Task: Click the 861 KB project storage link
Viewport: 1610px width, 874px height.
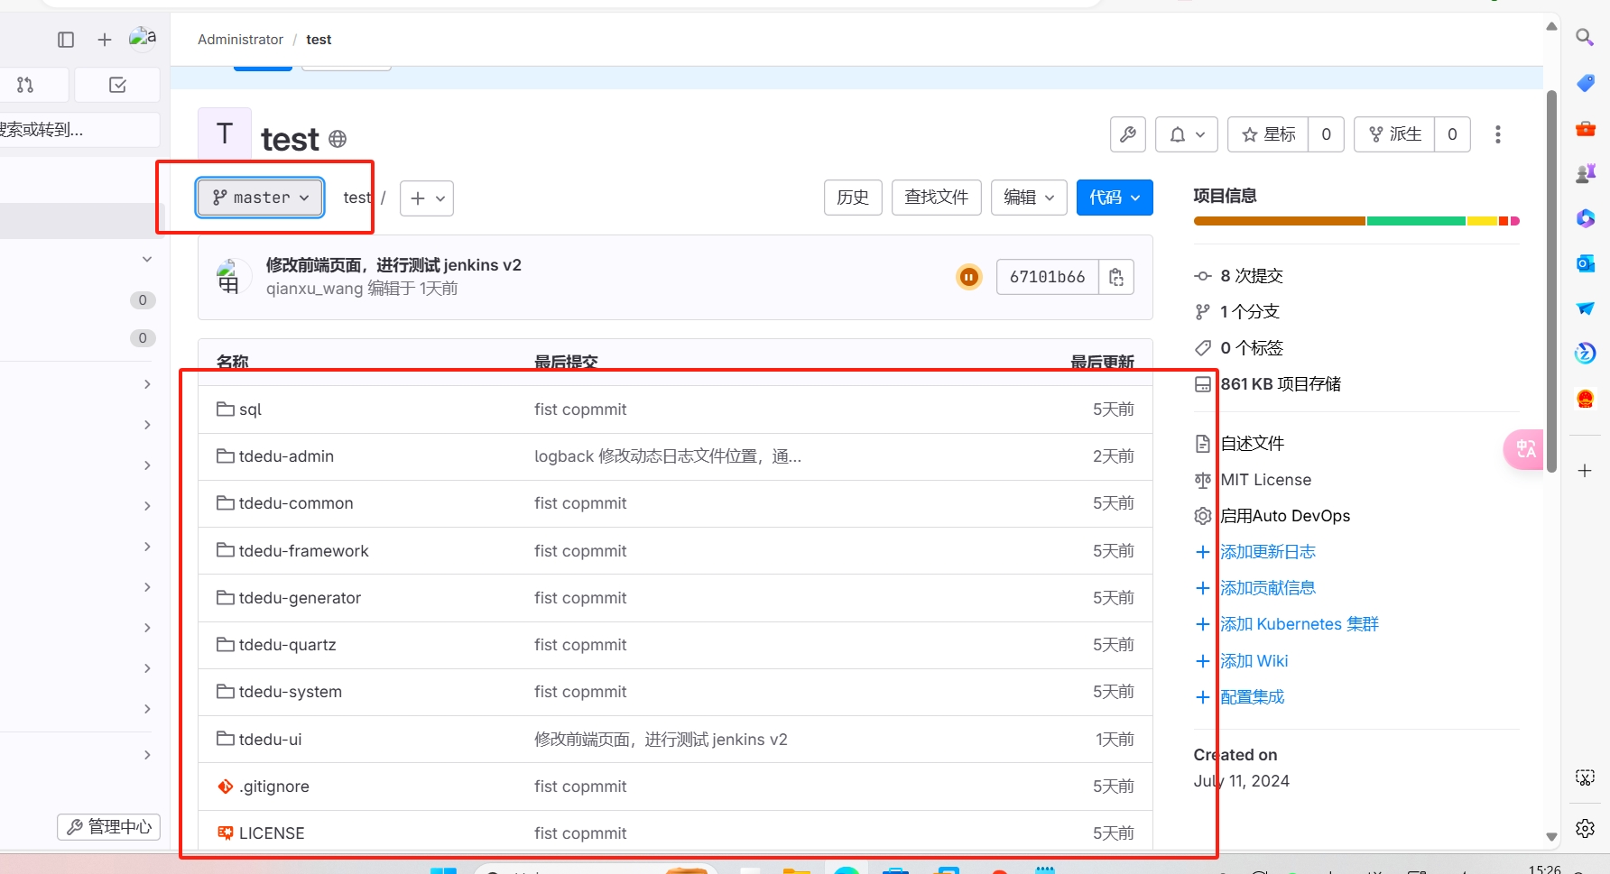Action: [1280, 384]
